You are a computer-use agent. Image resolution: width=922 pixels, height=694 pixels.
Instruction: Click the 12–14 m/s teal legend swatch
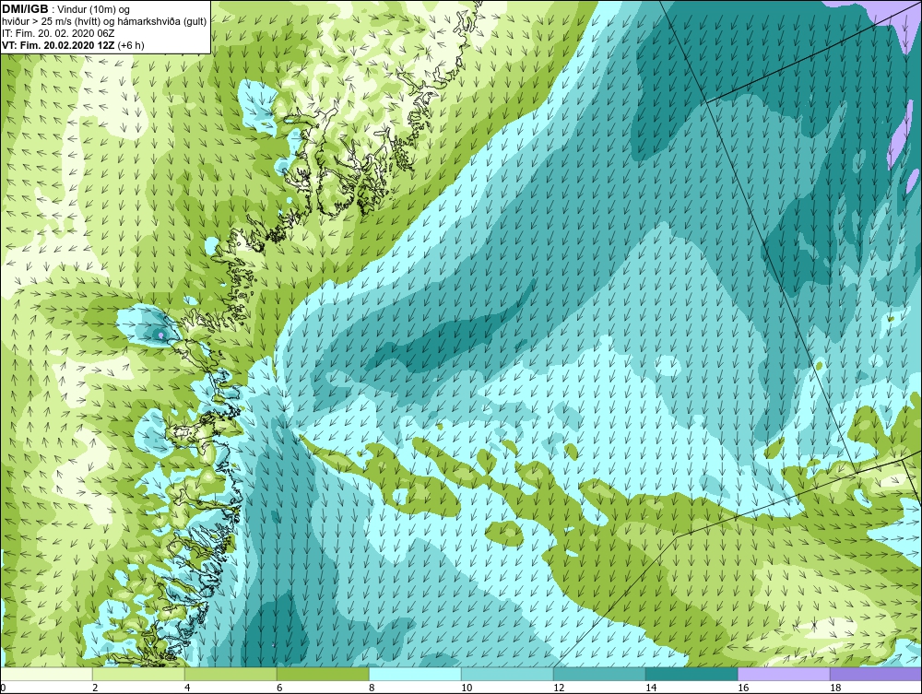(x=599, y=674)
